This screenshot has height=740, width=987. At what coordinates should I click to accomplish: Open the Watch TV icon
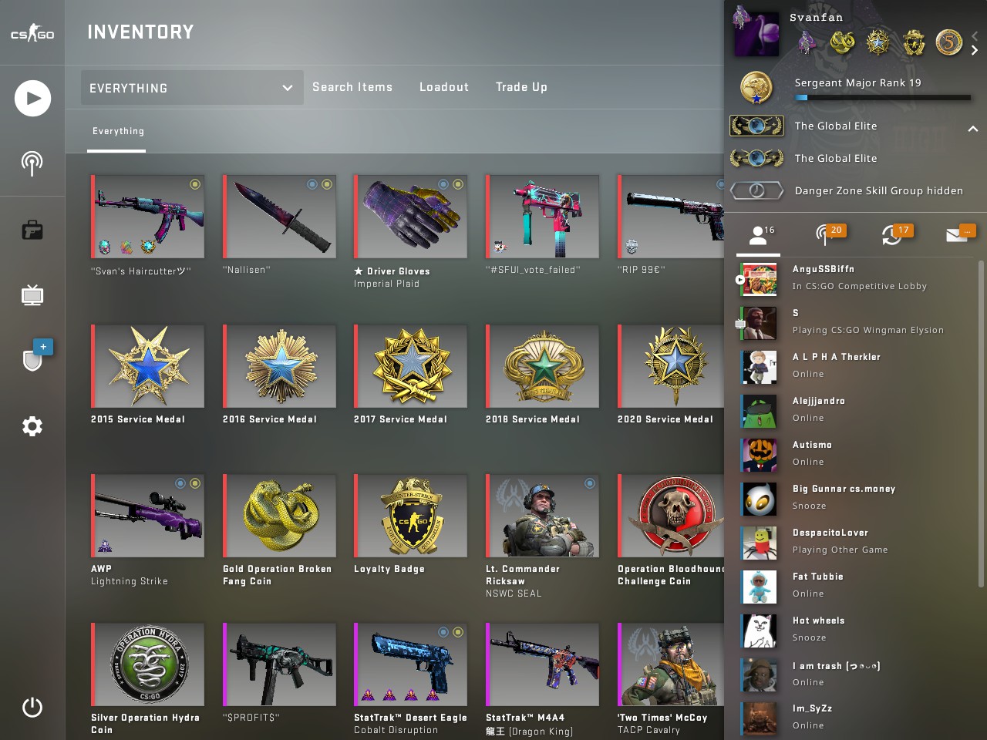tap(32, 295)
